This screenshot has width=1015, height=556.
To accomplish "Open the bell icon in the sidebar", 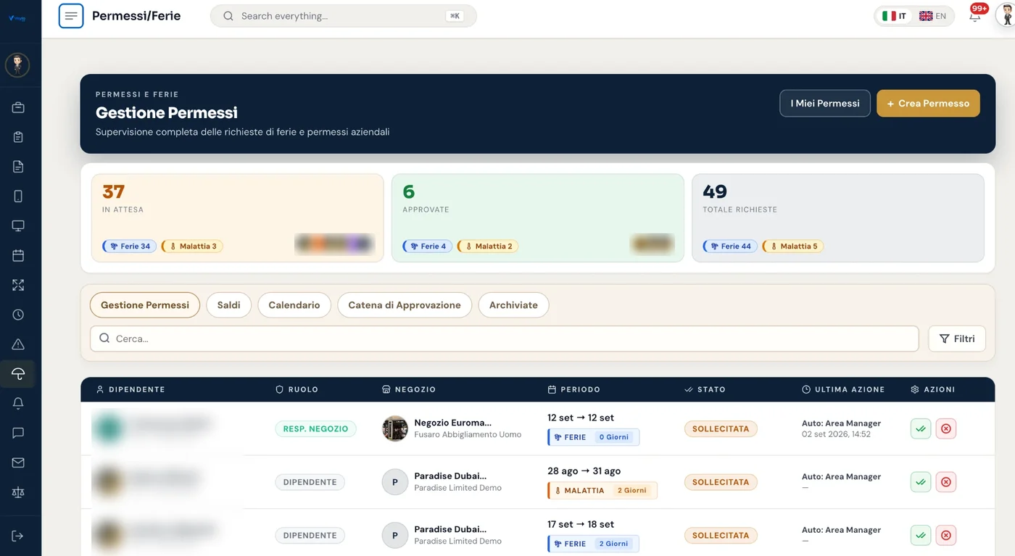I will pyautogui.click(x=18, y=404).
